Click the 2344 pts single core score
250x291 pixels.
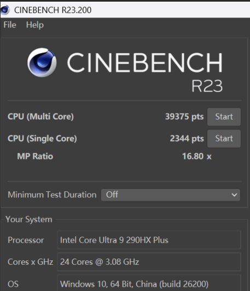point(187,139)
